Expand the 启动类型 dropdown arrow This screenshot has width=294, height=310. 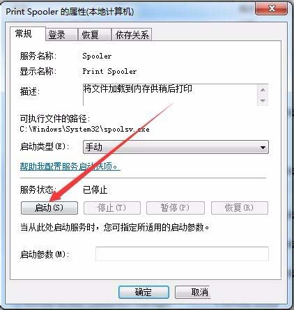point(263,147)
